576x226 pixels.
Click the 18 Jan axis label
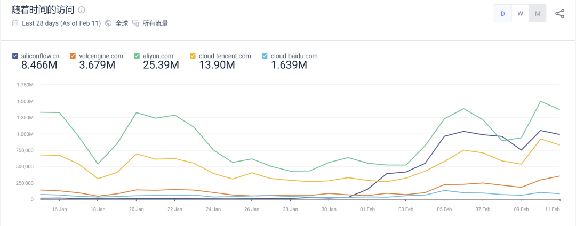click(98, 209)
